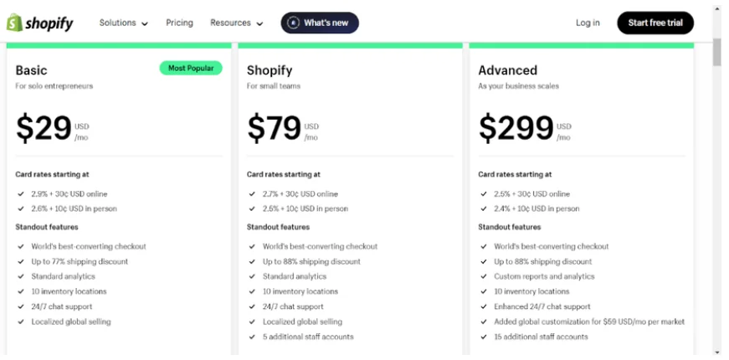
Task: Click checkmark beside '15 additional staff accounts'
Action: pos(484,337)
